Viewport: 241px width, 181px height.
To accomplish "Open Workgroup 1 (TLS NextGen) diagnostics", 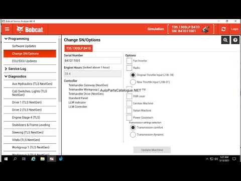I will pos(30,147).
